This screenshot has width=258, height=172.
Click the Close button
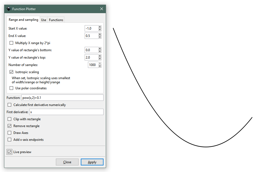pyautogui.click(x=67, y=162)
